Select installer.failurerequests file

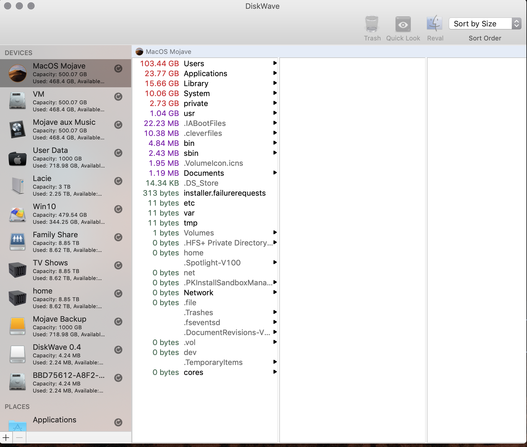point(205,193)
